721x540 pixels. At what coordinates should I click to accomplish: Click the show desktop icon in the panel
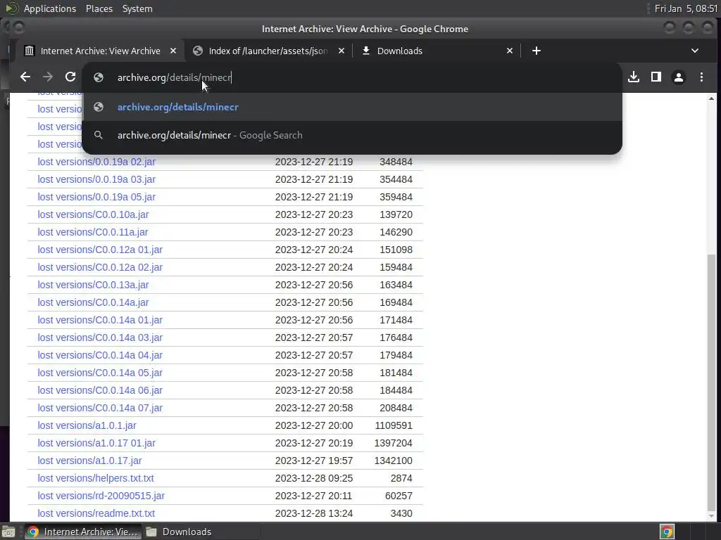8,532
